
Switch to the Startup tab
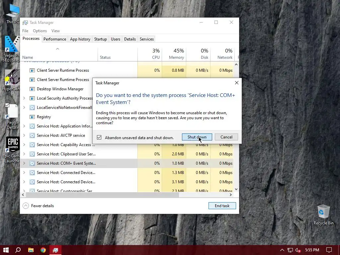tap(100, 39)
